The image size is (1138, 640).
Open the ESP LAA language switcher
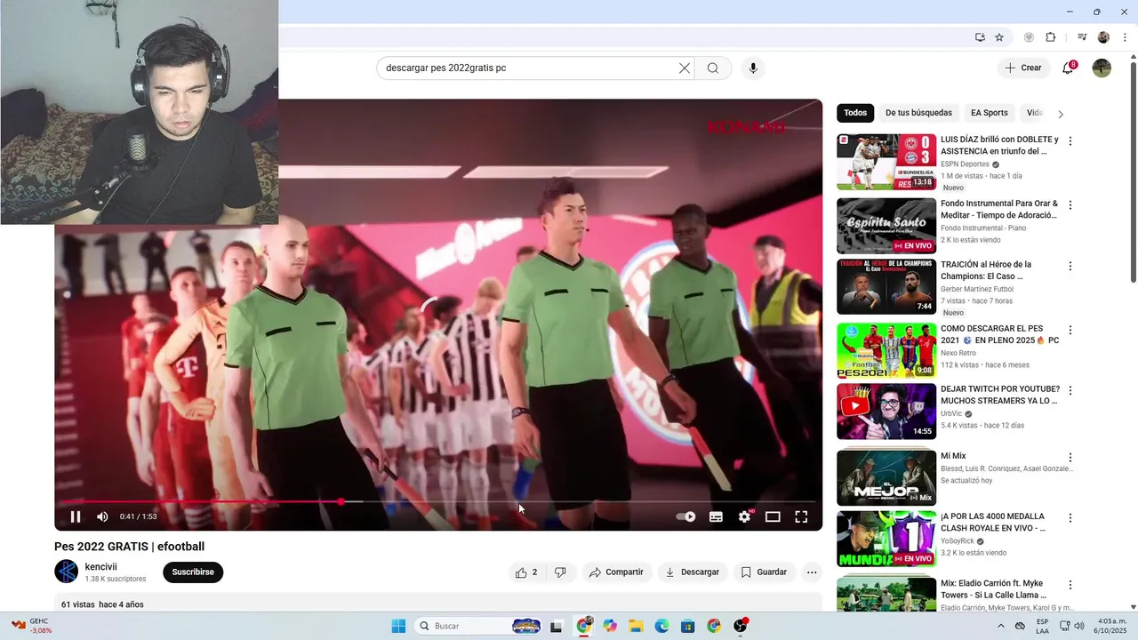(1043, 626)
